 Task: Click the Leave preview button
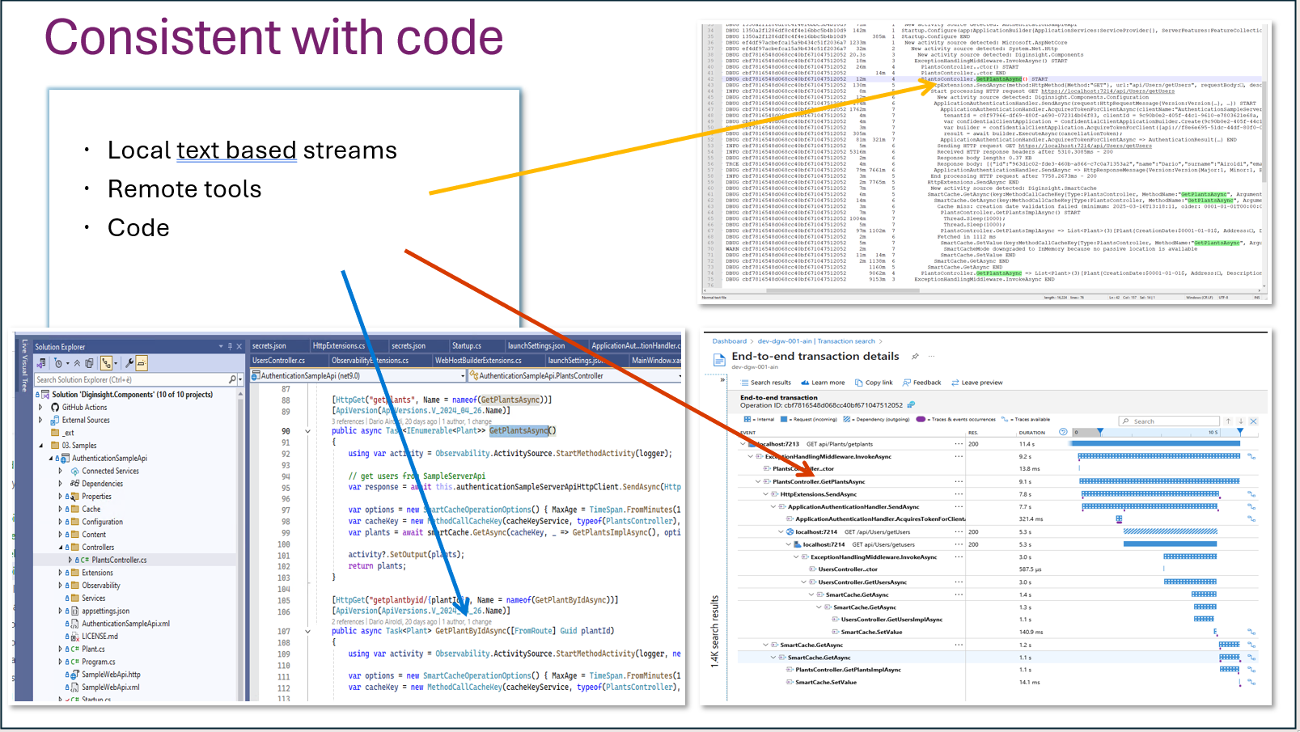coord(976,383)
